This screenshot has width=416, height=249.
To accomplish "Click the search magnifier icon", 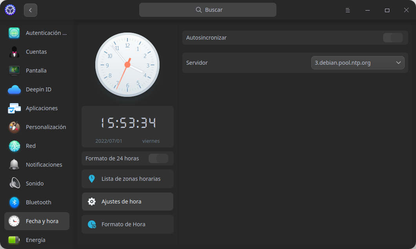I will pyautogui.click(x=199, y=10).
